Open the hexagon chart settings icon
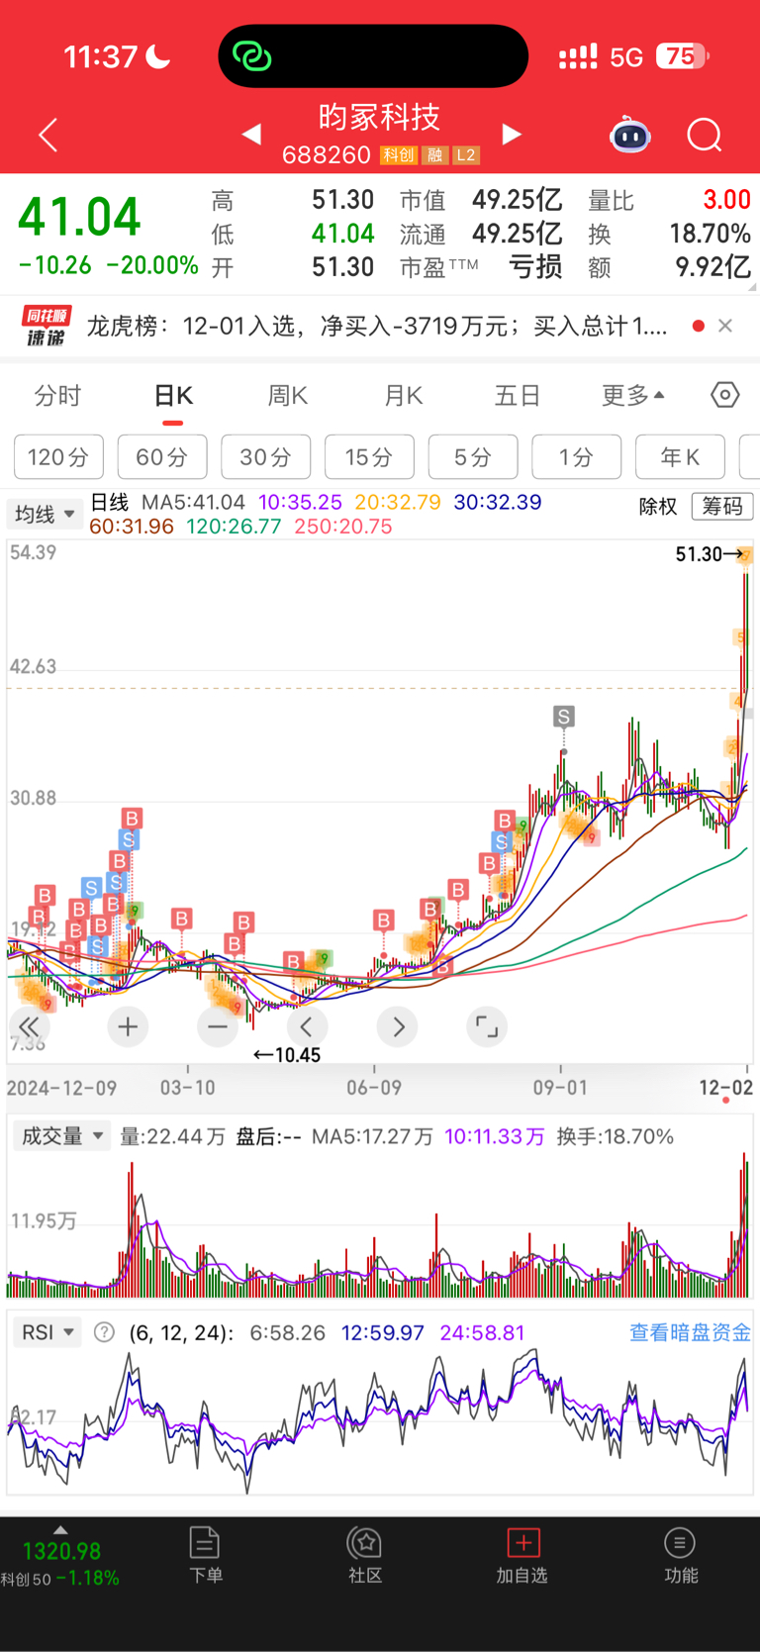The image size is (760, 1652). pyautogui.click(x=724, y=395)
